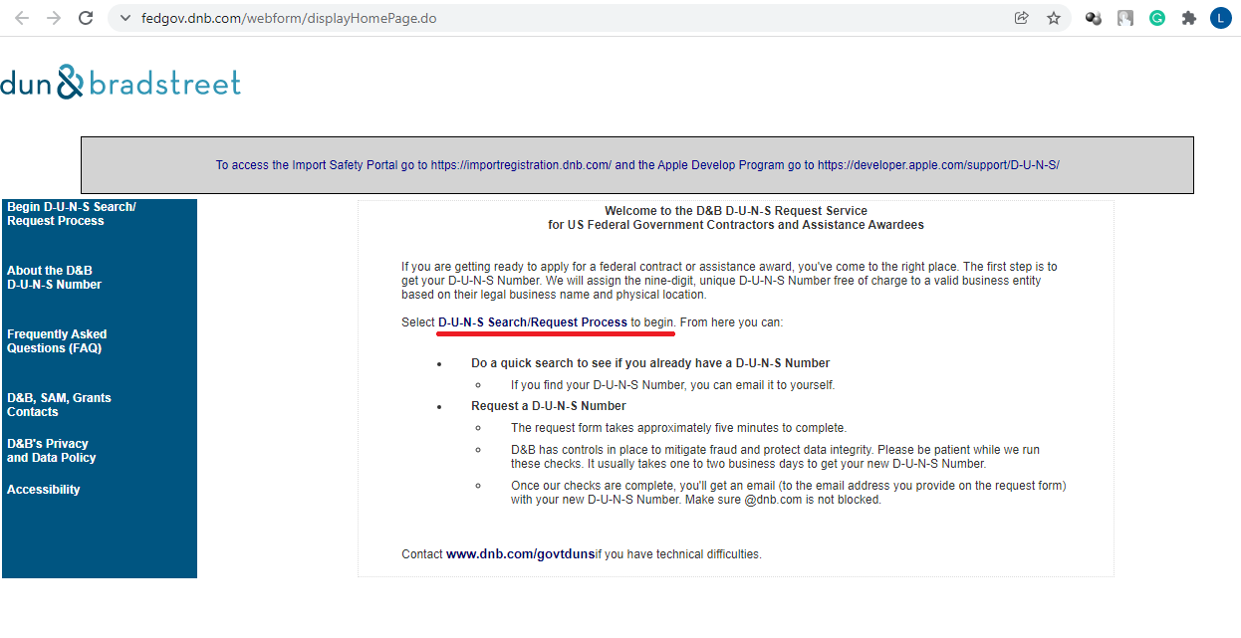Screen dimensions: 1241x638
Task: Open the importregistration.dnb.com link in banner
Action: [521, 165]
